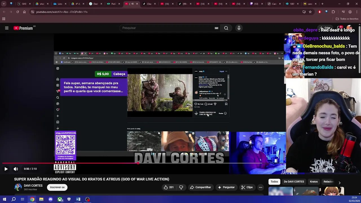
Task: Subscribe via the Inscrever-se button
Action: [x=57, y=187]
